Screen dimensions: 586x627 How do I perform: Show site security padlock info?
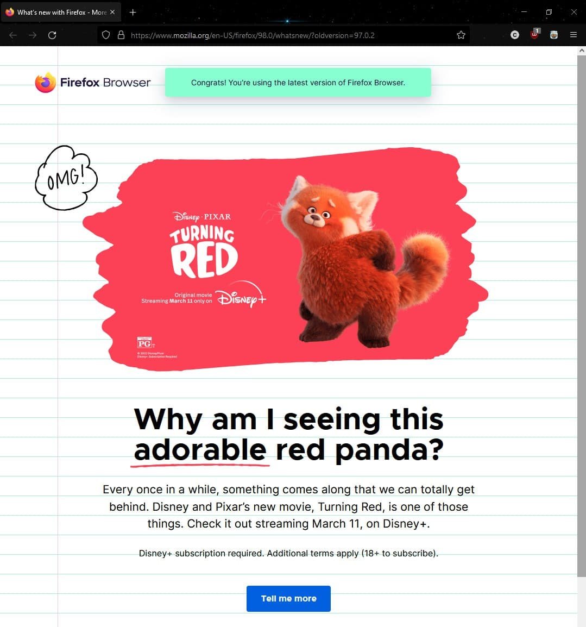tap(121, 35)
